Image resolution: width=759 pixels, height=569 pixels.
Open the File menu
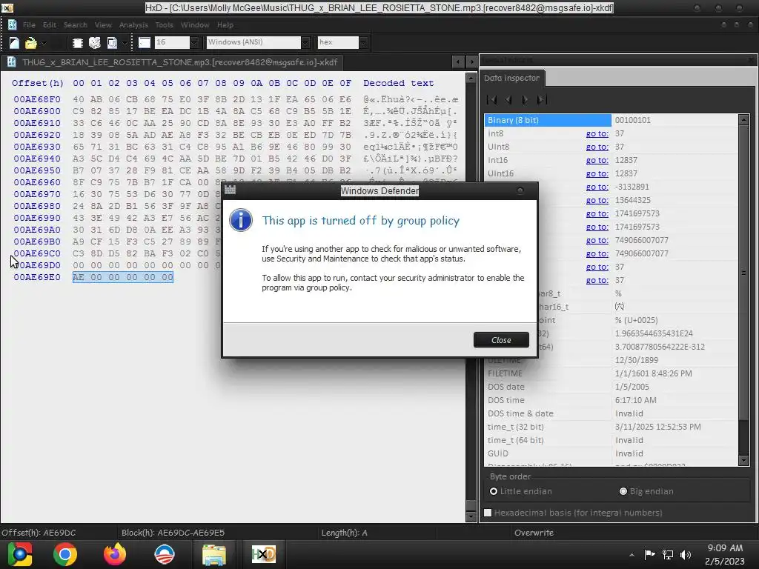click(x=29, y=24)
